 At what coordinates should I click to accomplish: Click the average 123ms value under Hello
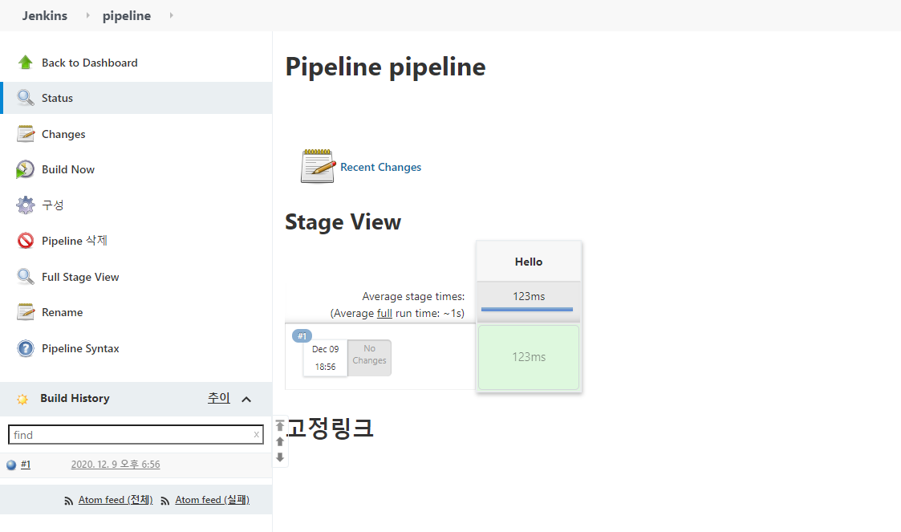pyautogui.click(x=529, y=296)
